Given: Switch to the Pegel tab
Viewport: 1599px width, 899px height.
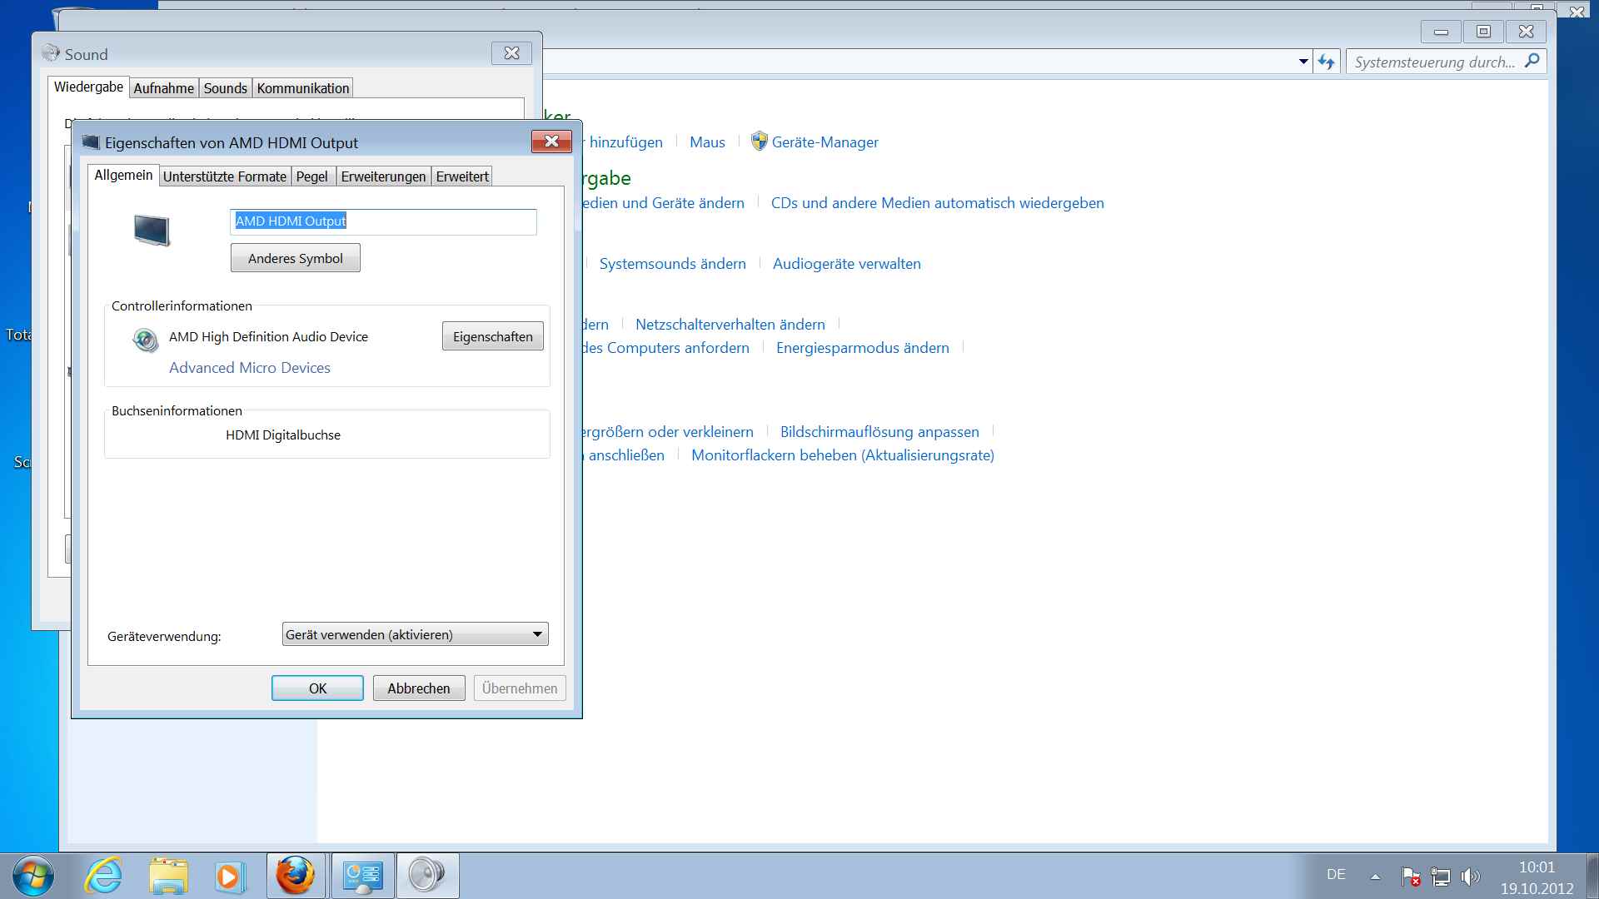Looking at the screenshot, I should point(312,176).
